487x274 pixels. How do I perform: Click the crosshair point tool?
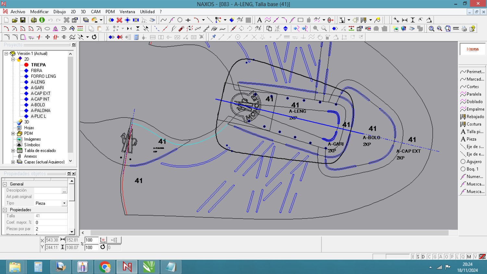coord(188,20)
